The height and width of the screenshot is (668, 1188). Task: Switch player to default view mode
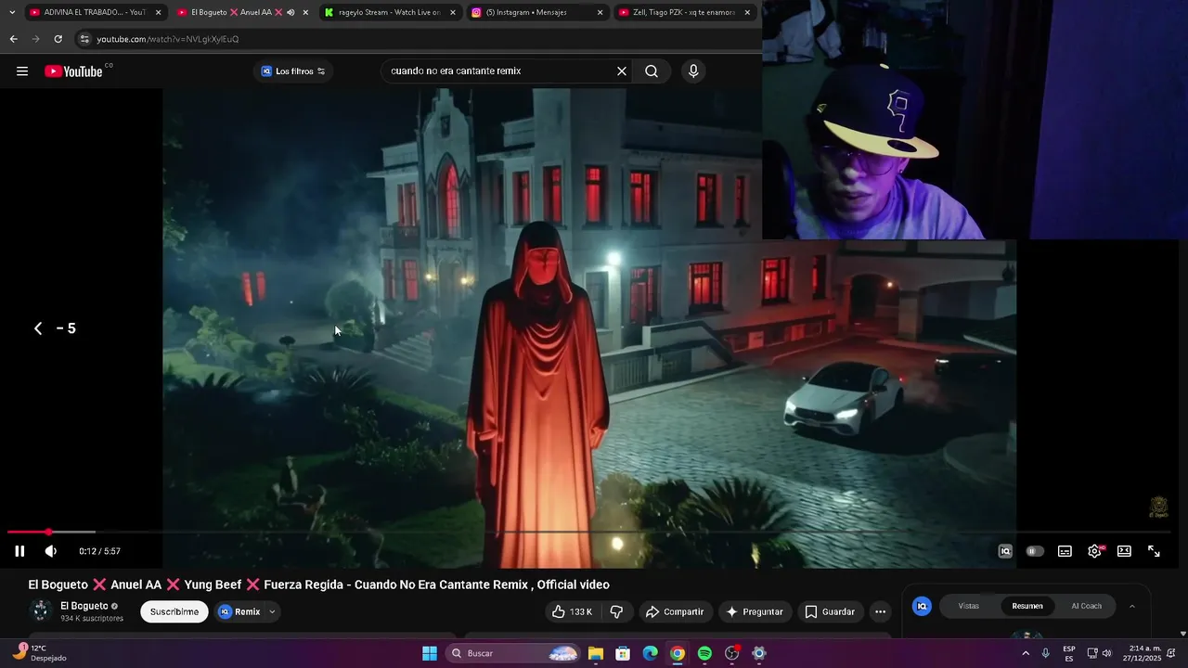pyautogui.click(x=1124, y=551)
